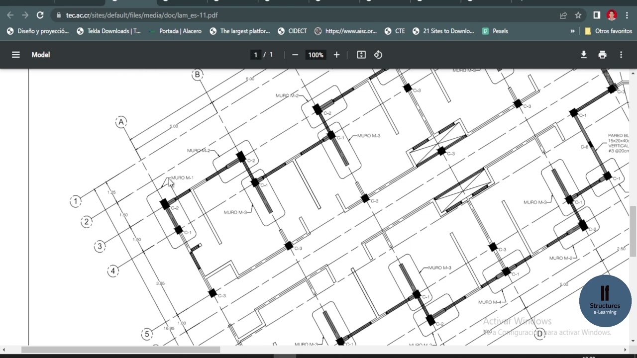This screenshot has height=358, width=637.
Task: Reload the page in Chrome
Action: (x=40, y=15)
